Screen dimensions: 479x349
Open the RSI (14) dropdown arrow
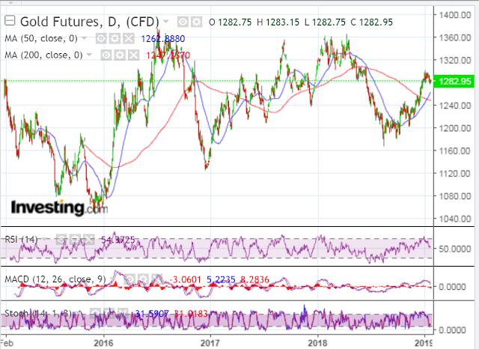(45, 240)
